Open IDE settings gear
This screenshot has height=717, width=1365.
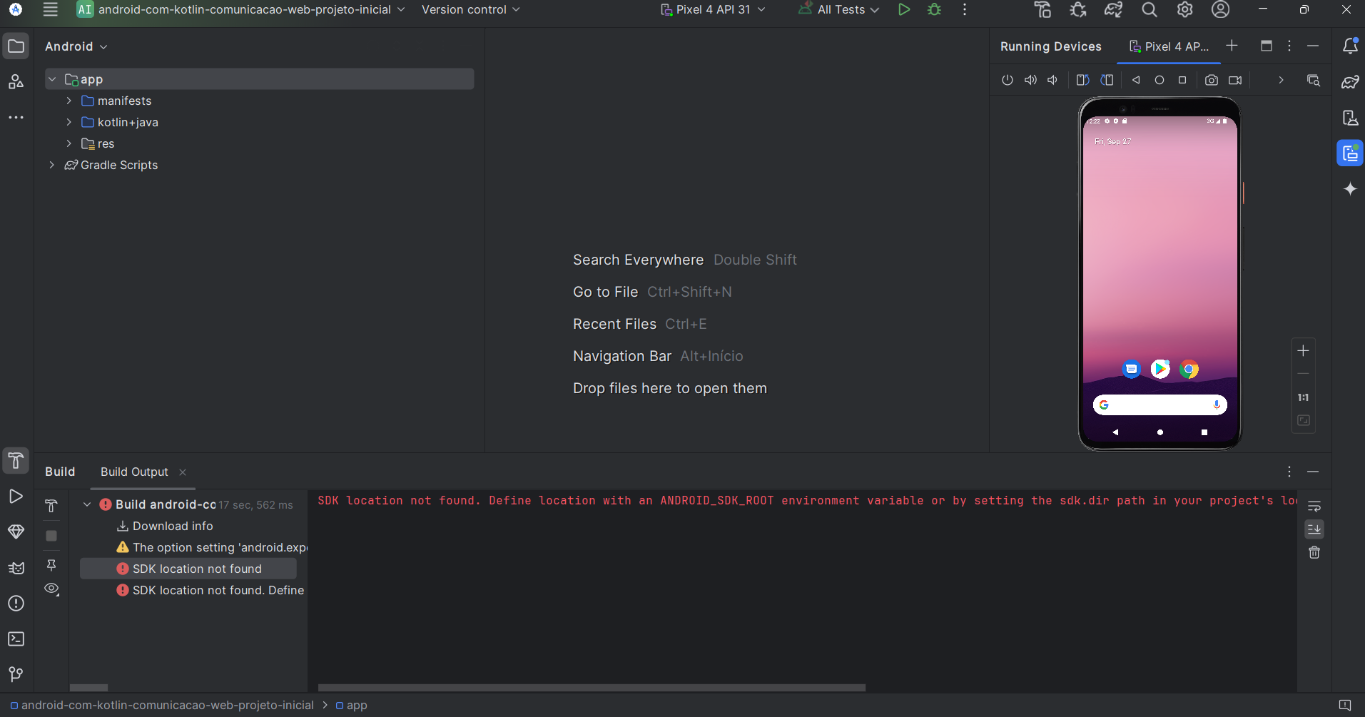point(1184,9)
